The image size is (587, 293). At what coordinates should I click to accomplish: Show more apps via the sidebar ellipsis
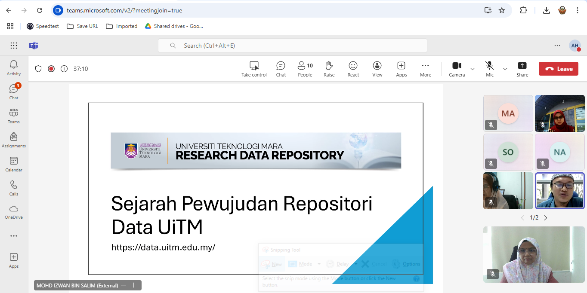click(14, 236)
